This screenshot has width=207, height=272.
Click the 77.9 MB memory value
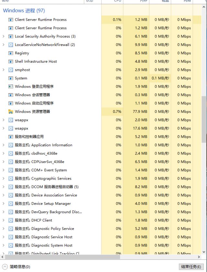tap(140, 112)
